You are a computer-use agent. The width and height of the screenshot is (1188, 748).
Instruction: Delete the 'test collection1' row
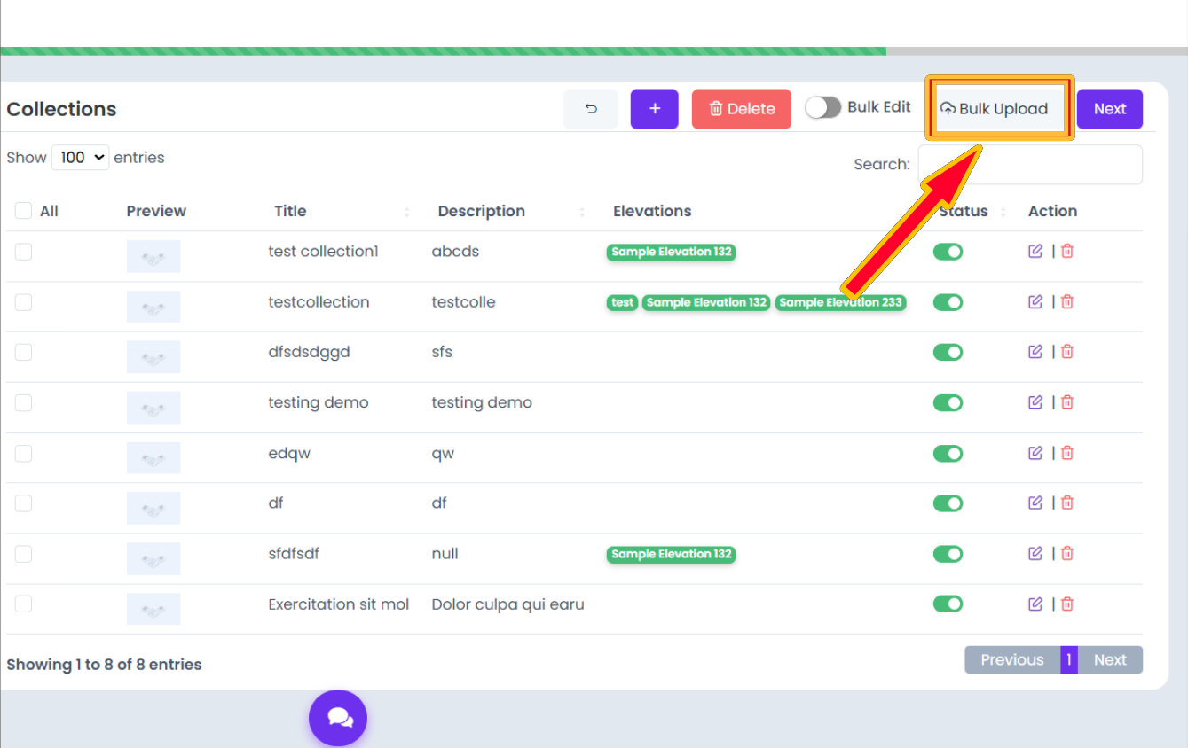coord(1067,251)
